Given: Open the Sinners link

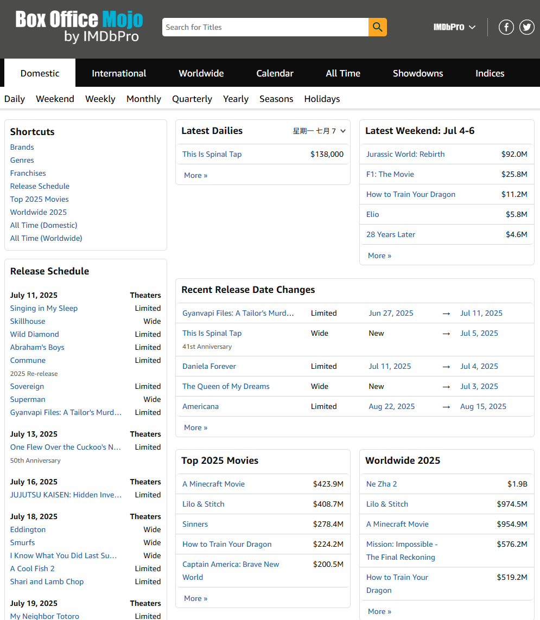Looking at the screenshot, I should tap(195, 525).
